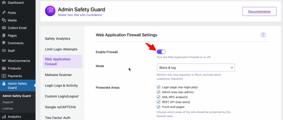The height and width of the screenshot is (120, 283).
Task: Open the License submenu link
Action: 7,108
